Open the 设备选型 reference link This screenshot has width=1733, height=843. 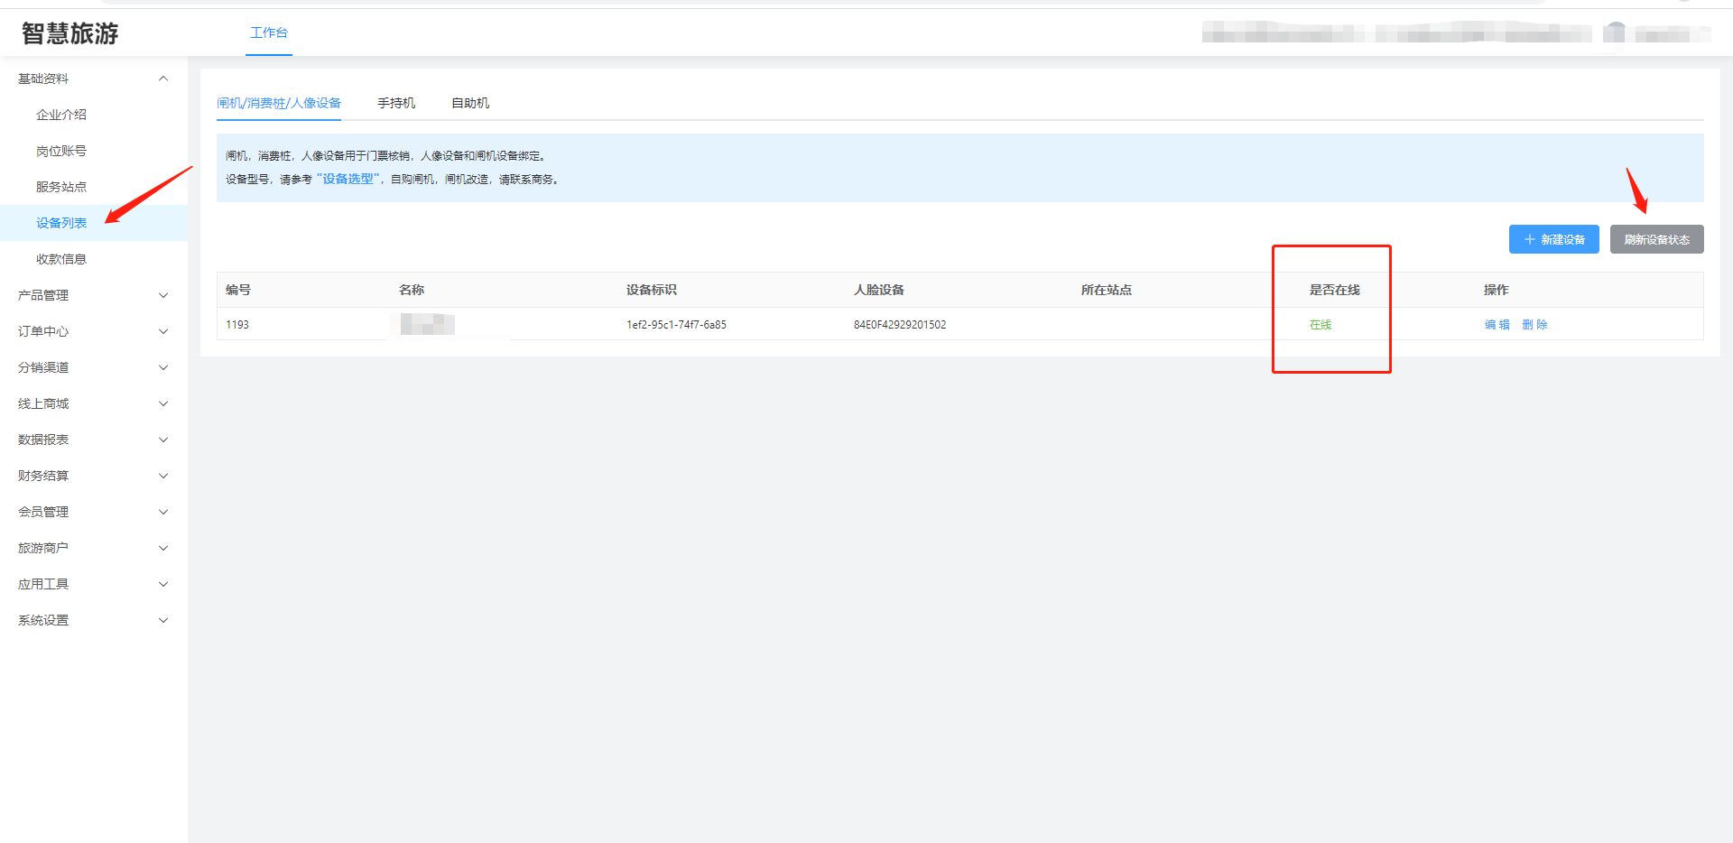click(348, 179)
